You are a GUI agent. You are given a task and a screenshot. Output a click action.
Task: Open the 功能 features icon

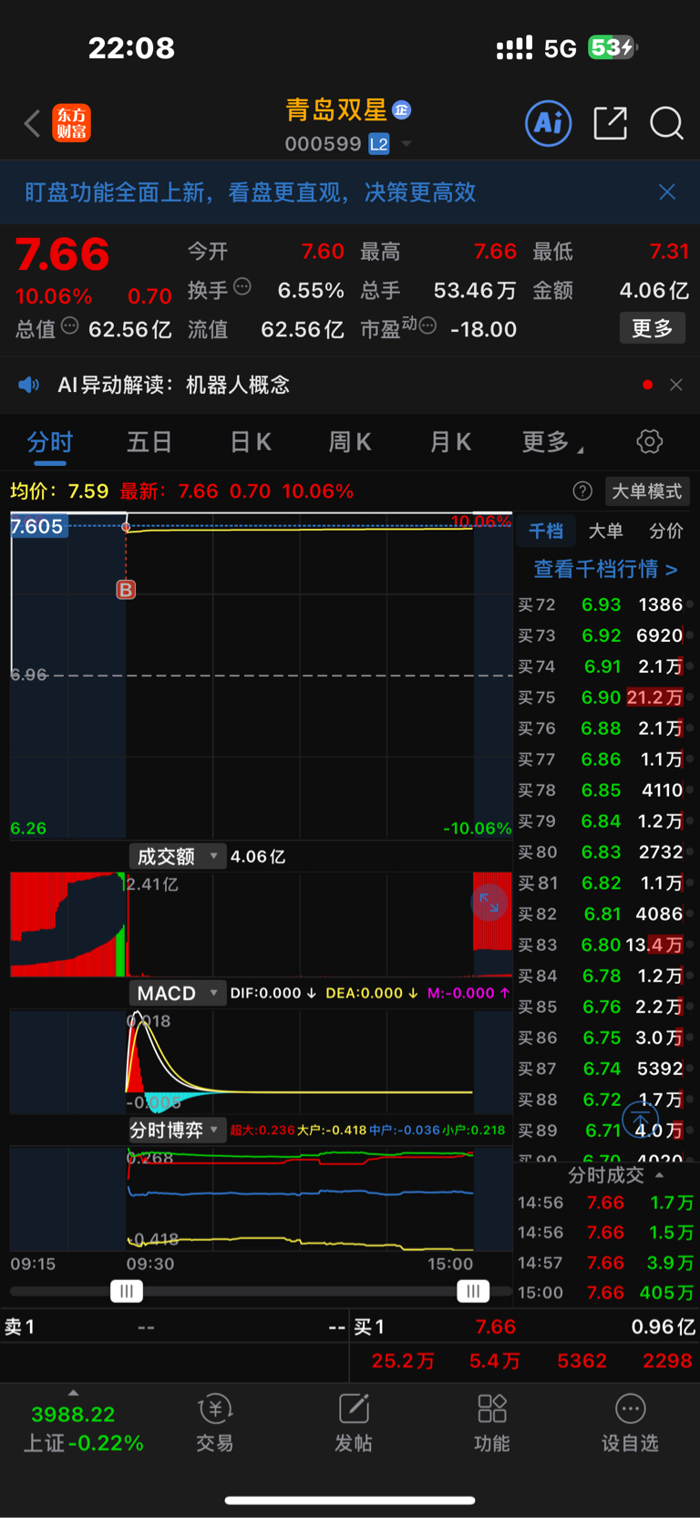[x=492, y=1422]
